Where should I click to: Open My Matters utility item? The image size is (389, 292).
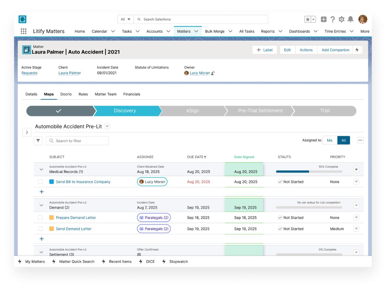(31, 262)
